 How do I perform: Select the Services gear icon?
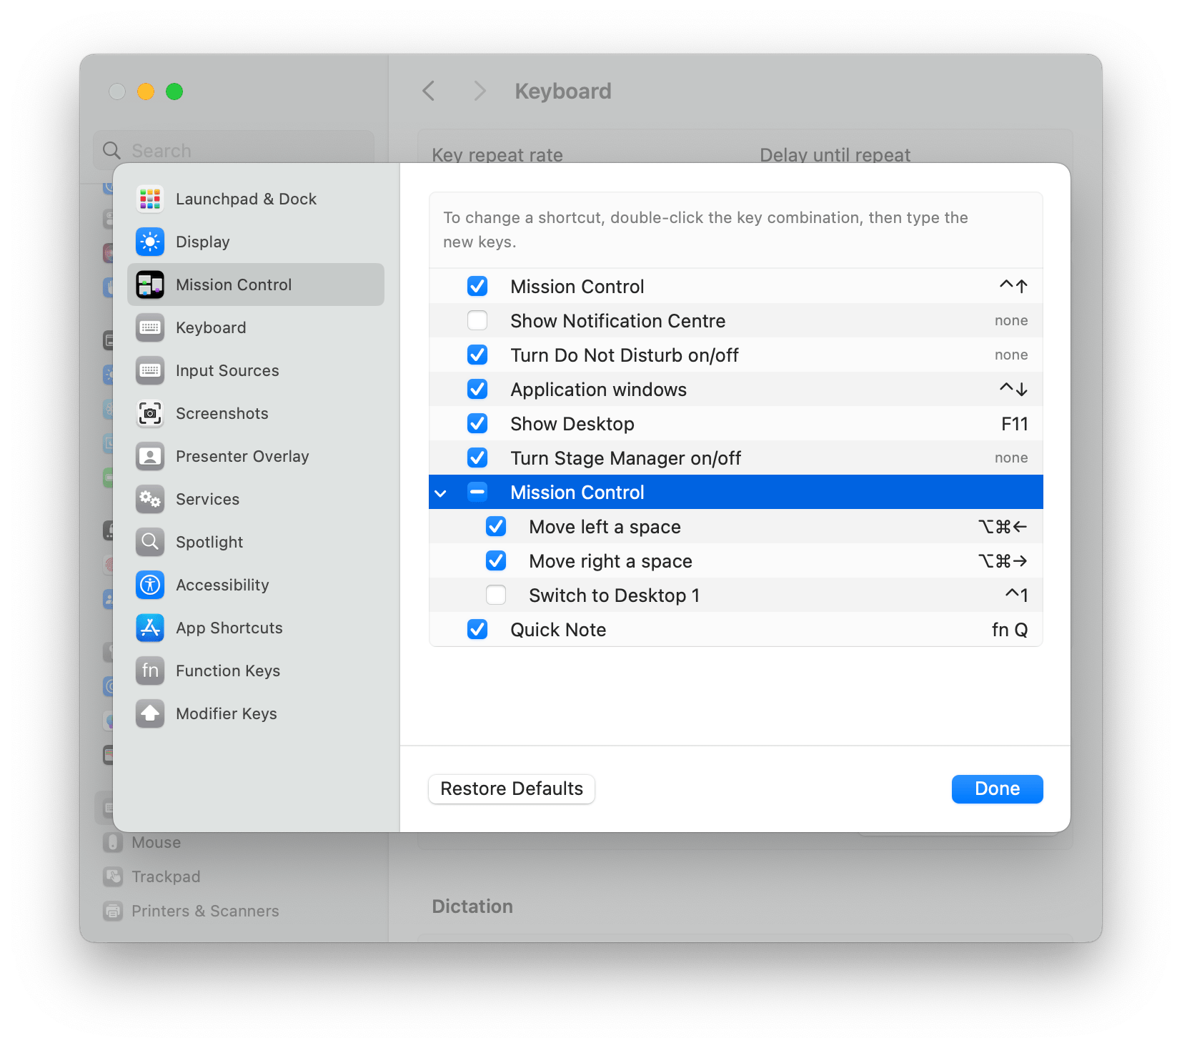click(x=150, y=499)
